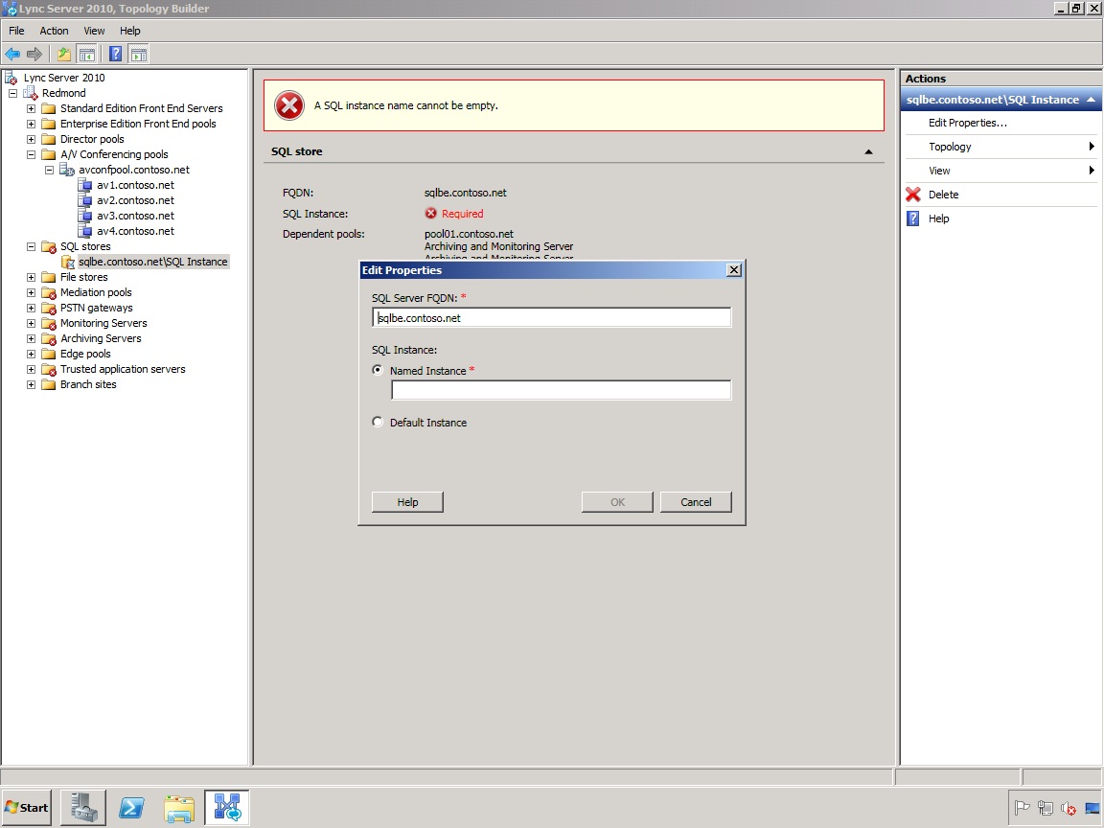1104x828 pixels.
Task: Expand the Director pools node
Action: point(31,139)
